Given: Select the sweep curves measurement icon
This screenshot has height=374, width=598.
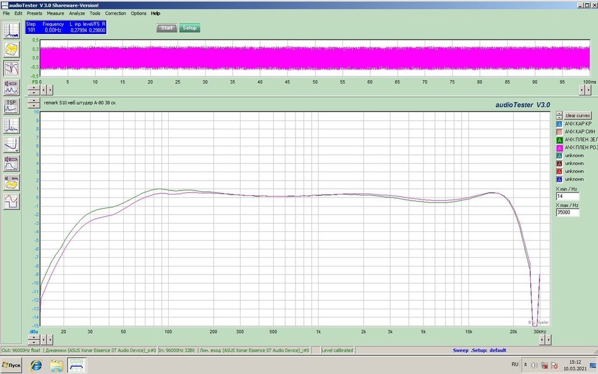Looking at the screenshot, I should 12,68.
